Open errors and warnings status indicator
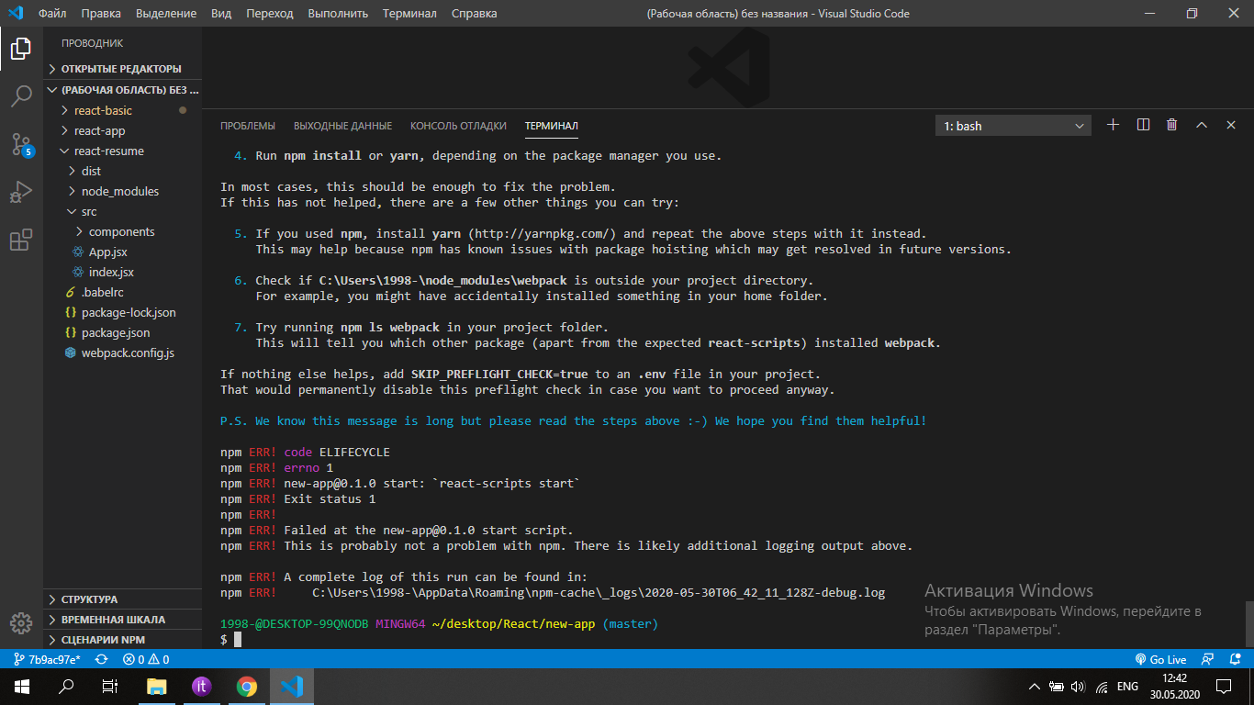This screenshot has height=705, width=1254. pos(146,659)
